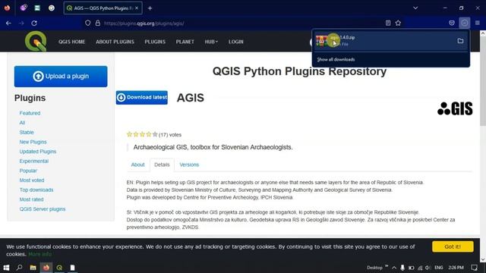Open the green pinned tab icon
486x273 pixels.
37,8
